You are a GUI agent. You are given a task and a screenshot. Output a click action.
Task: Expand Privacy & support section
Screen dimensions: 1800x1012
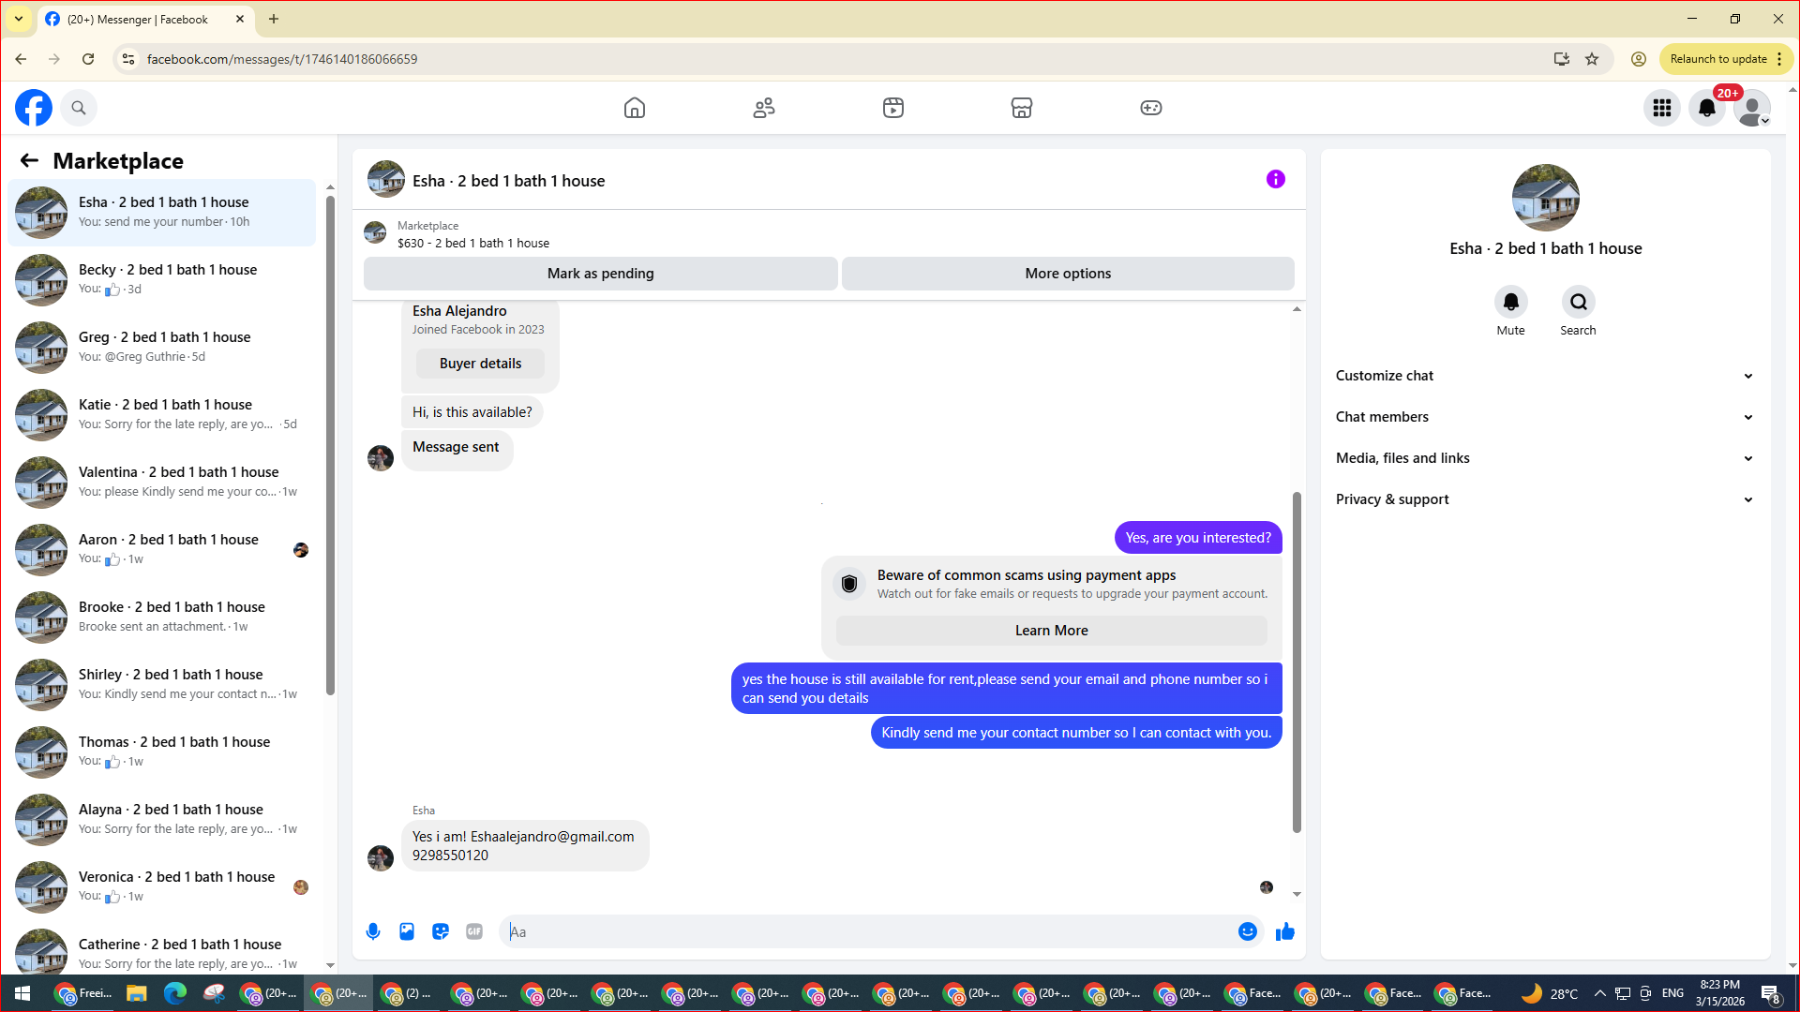point(1545,499)
